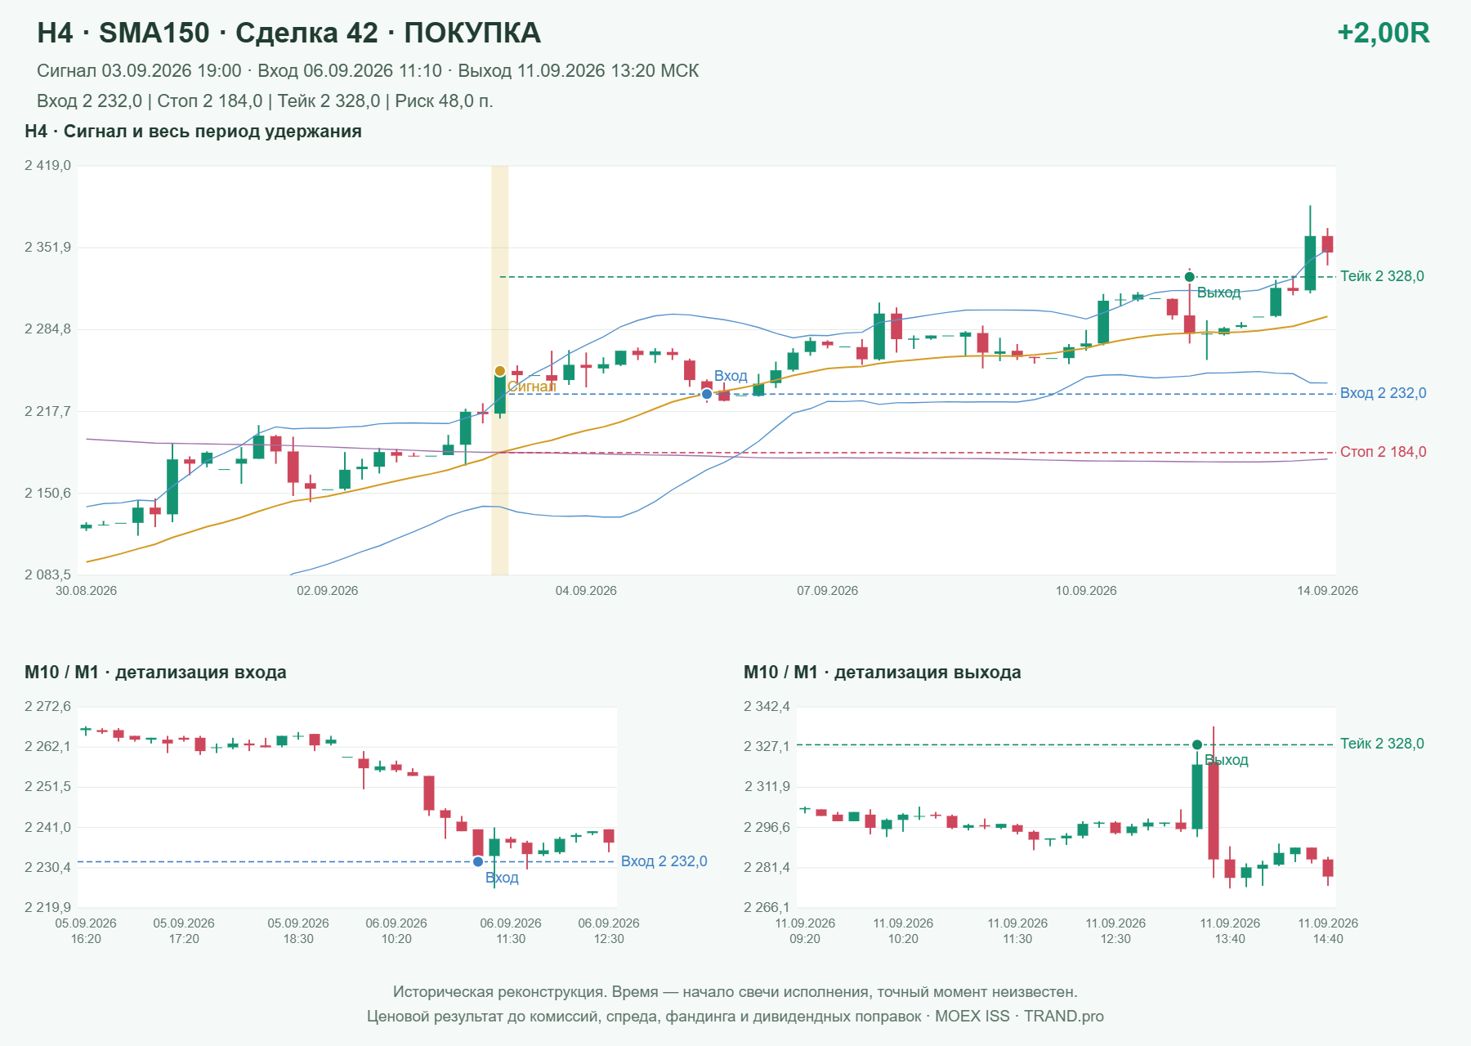Click the signal, entry and exit times line
Viewport: 1471px width, 1046px height.
[x=368, y=71]
